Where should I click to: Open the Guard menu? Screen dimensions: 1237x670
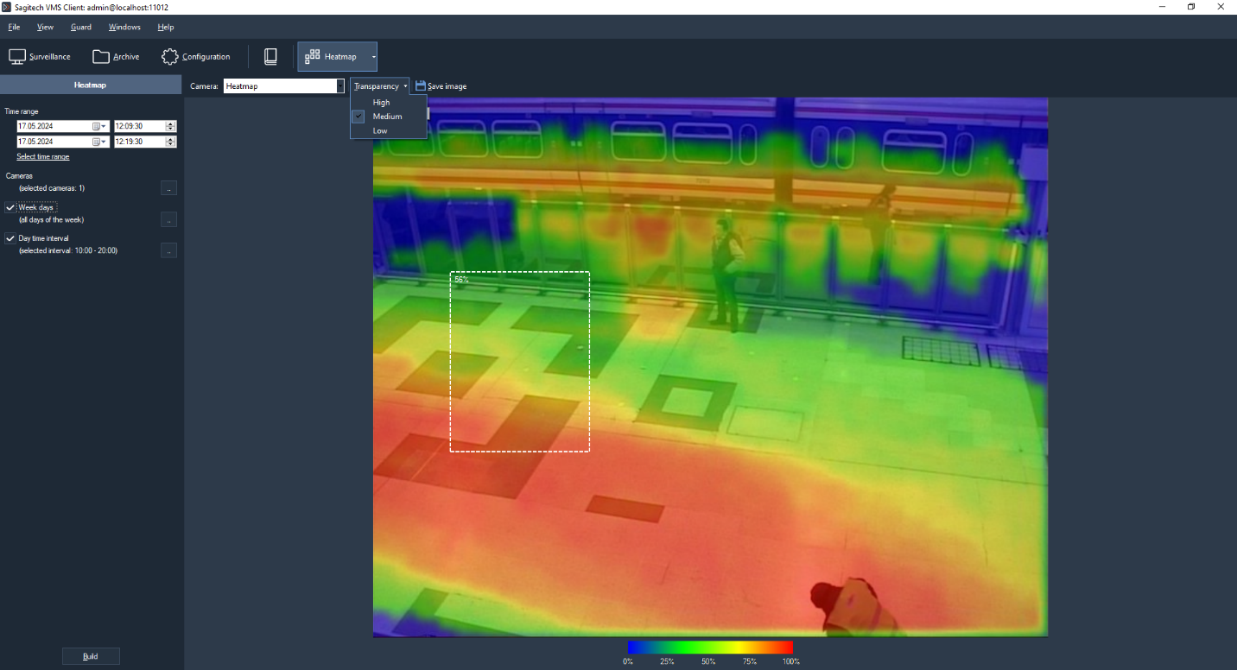(81, 28)
